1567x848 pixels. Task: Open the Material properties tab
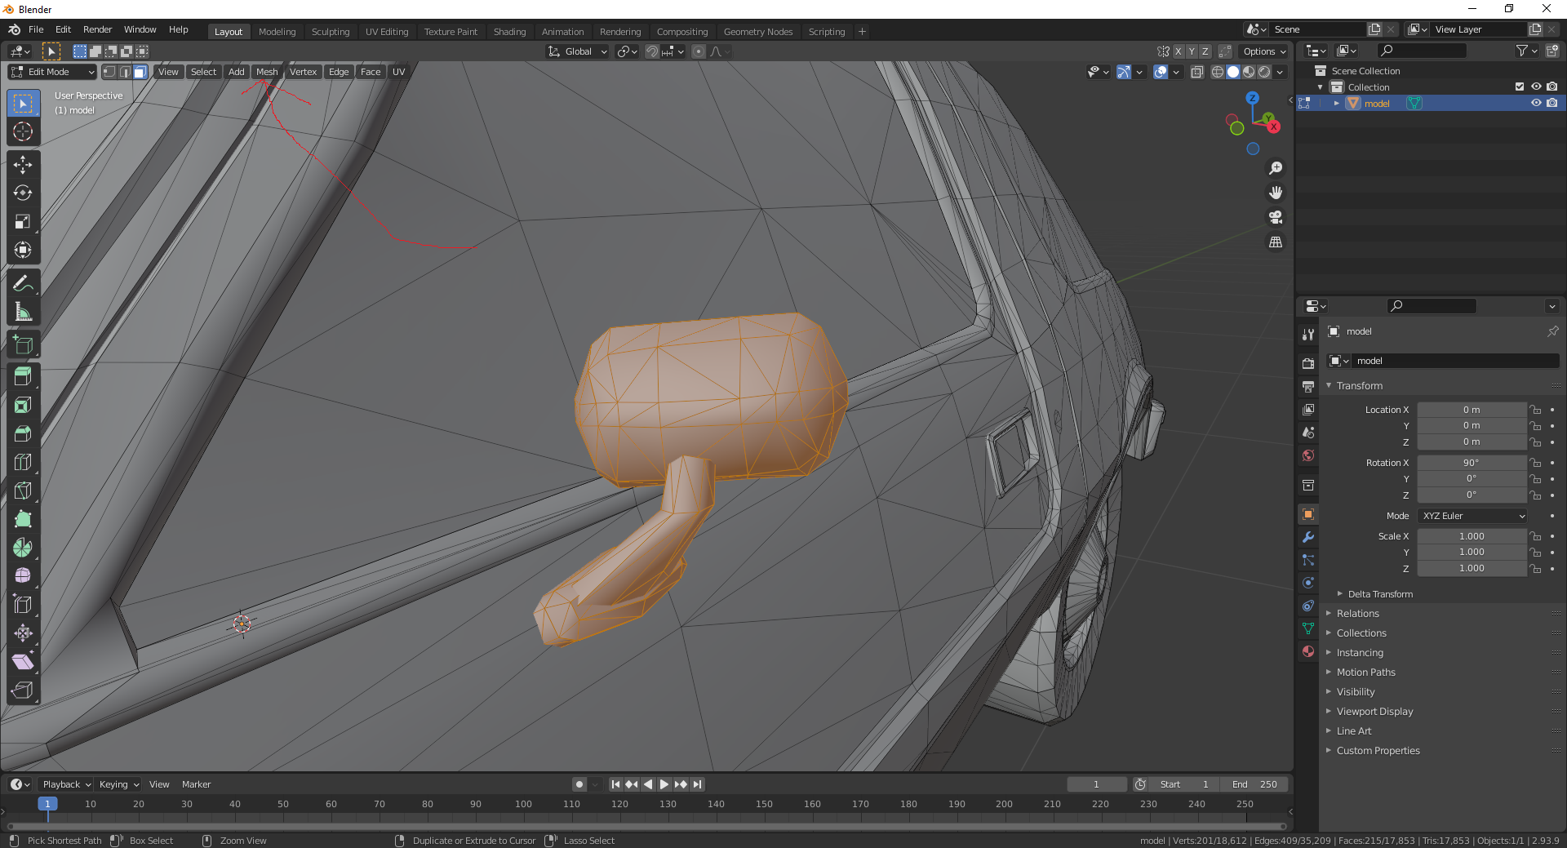[x=1308, y=651]
